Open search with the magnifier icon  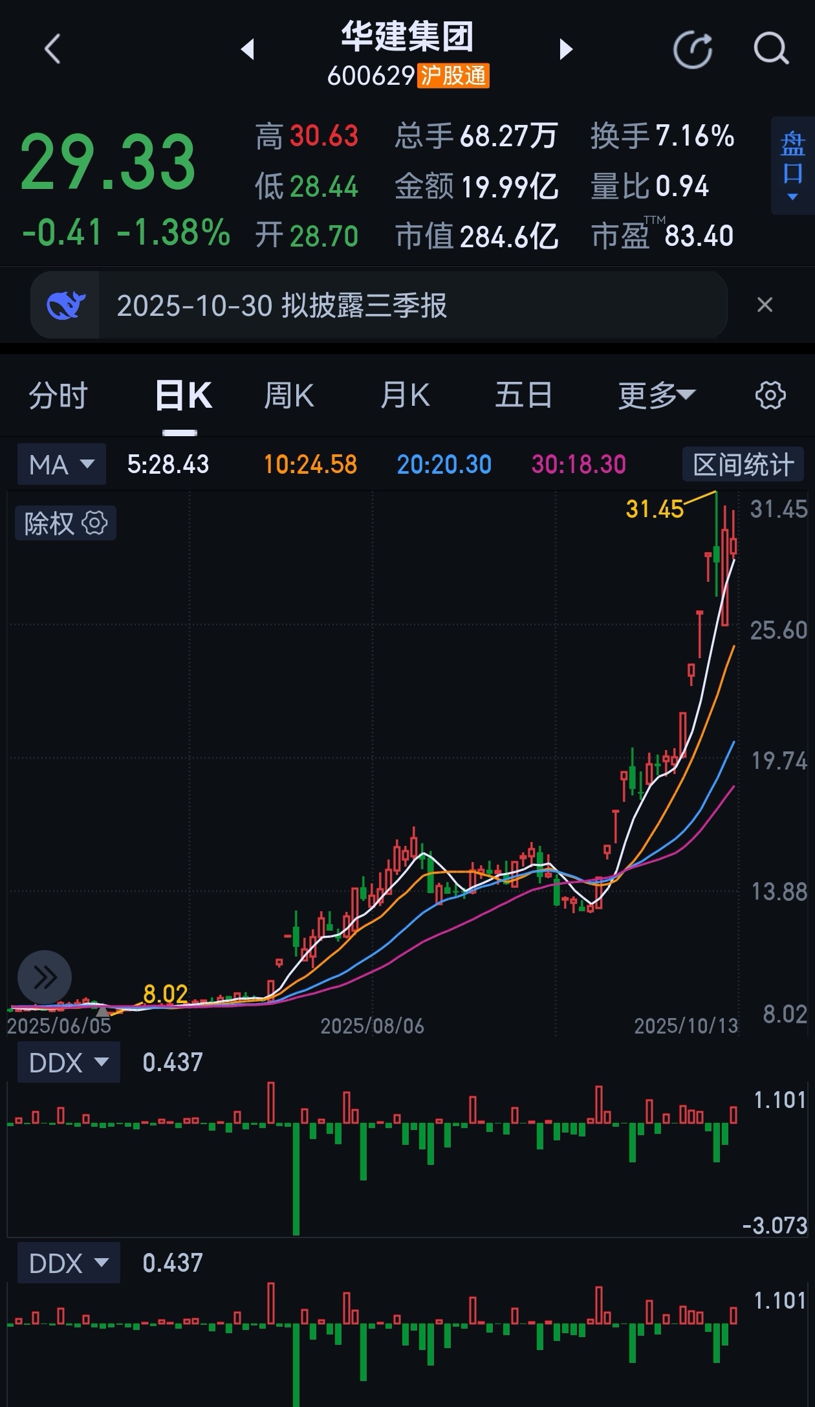click(771, 49)
